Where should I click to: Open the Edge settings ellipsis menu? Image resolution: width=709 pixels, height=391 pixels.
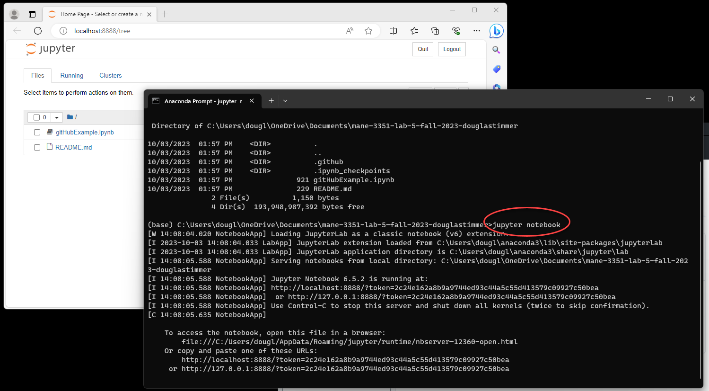coord(476,31)
